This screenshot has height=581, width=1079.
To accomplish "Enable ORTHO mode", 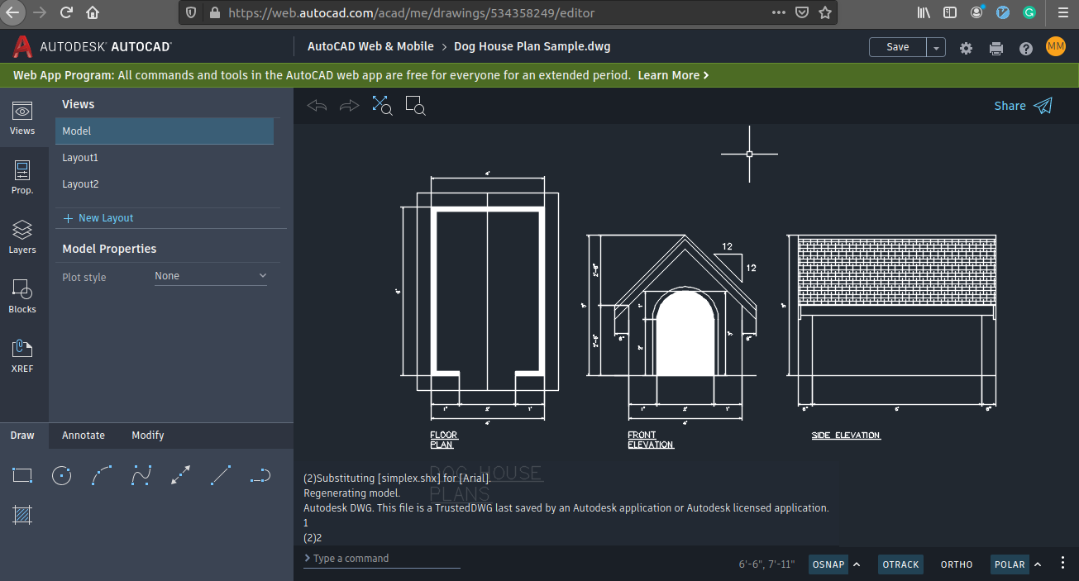I will [x=956, y=564].
